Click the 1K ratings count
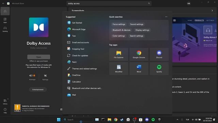 [x=45, y=77]
